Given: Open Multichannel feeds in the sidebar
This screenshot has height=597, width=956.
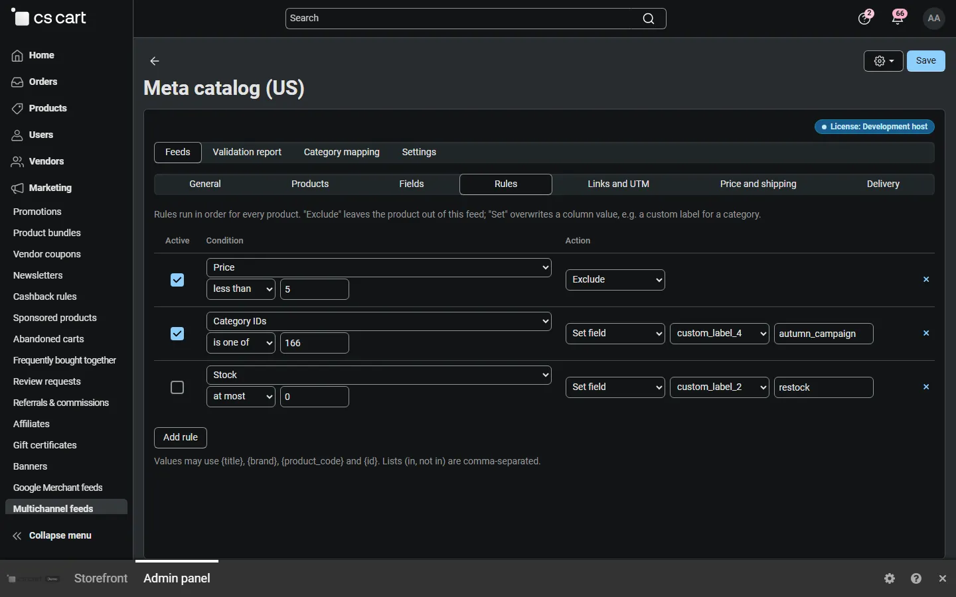Looking at the screenshot, I should point(66,508).
